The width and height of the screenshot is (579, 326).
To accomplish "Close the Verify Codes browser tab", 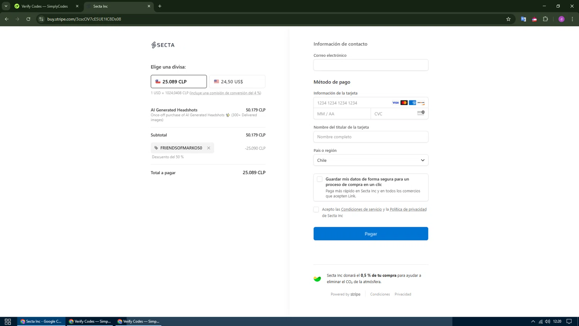I will pos(77,6).
